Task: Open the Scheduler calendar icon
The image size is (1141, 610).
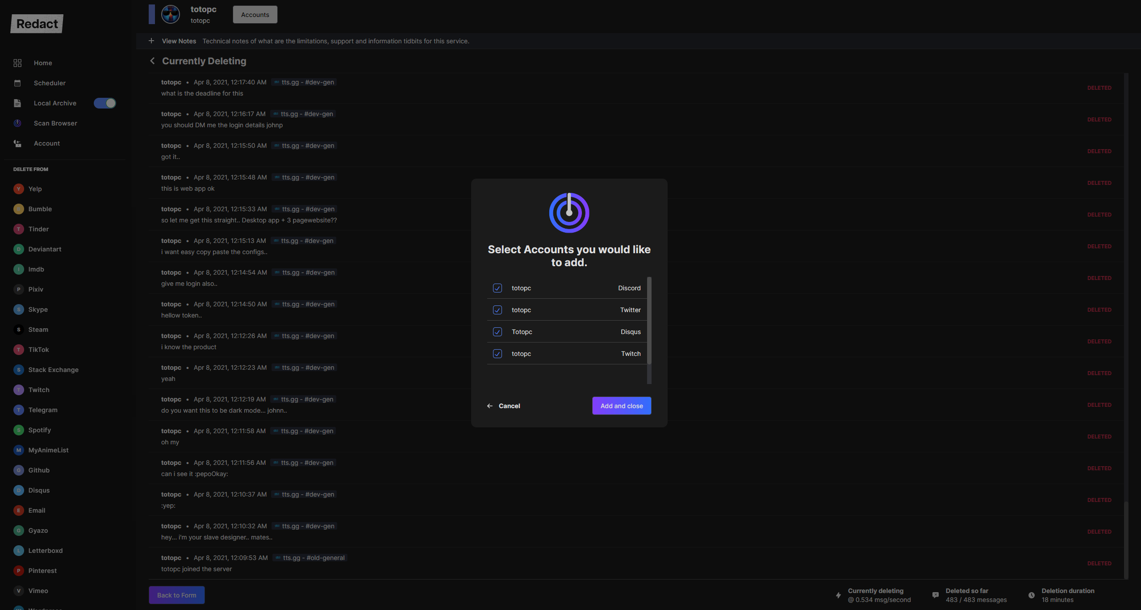Action: tap(17, 83)
